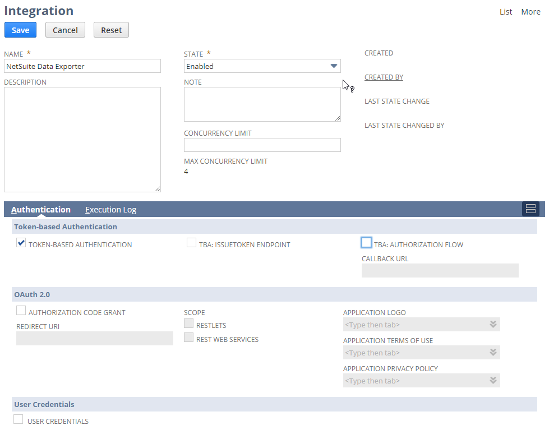
Task: Check the Authorization Code Grant option
Action: click(x=21, y=310)
